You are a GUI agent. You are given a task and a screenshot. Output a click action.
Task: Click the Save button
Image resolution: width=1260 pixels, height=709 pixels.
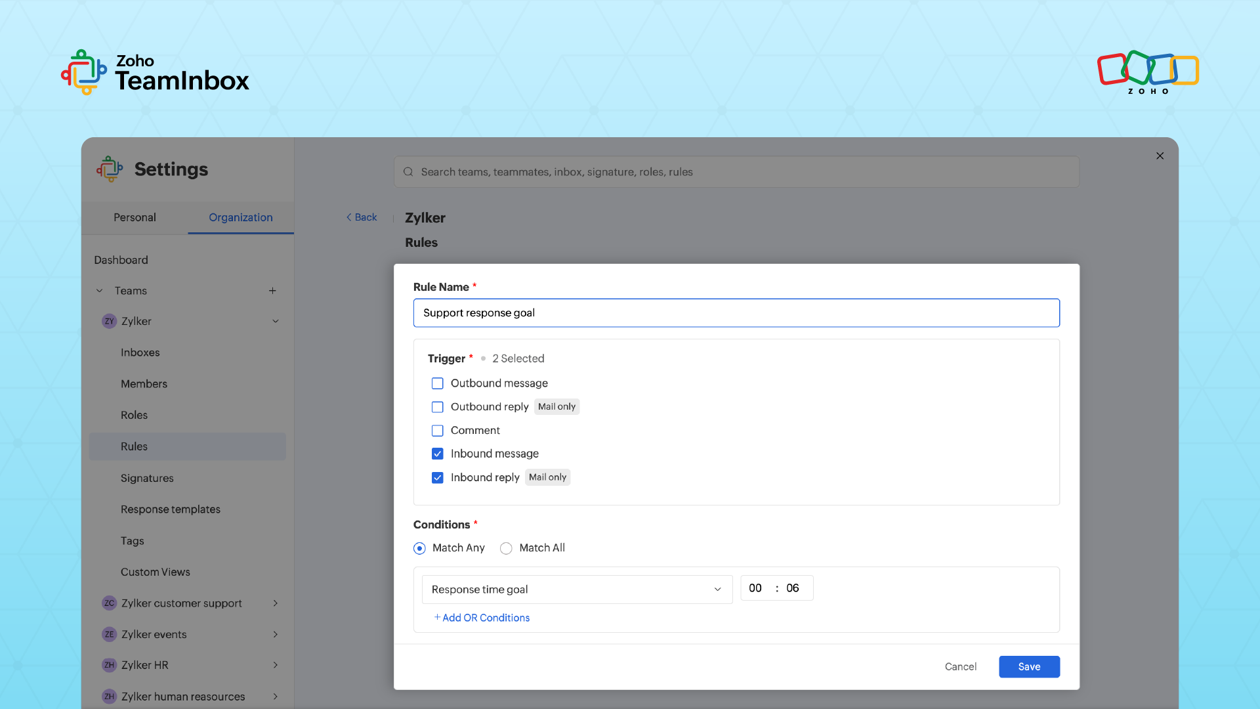pyautogui.click(x=1028, y=666)
